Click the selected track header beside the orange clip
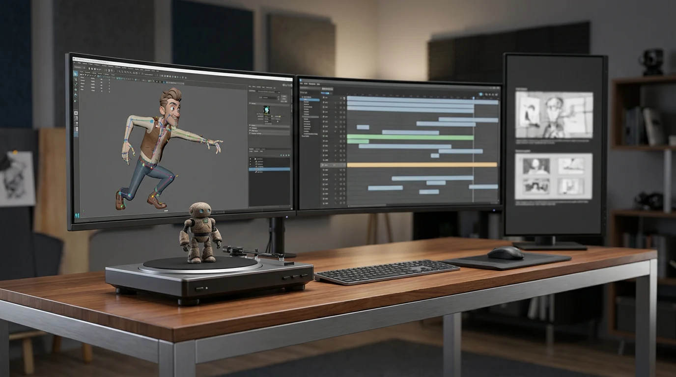 pyautogui.click(x=334, y=165)
